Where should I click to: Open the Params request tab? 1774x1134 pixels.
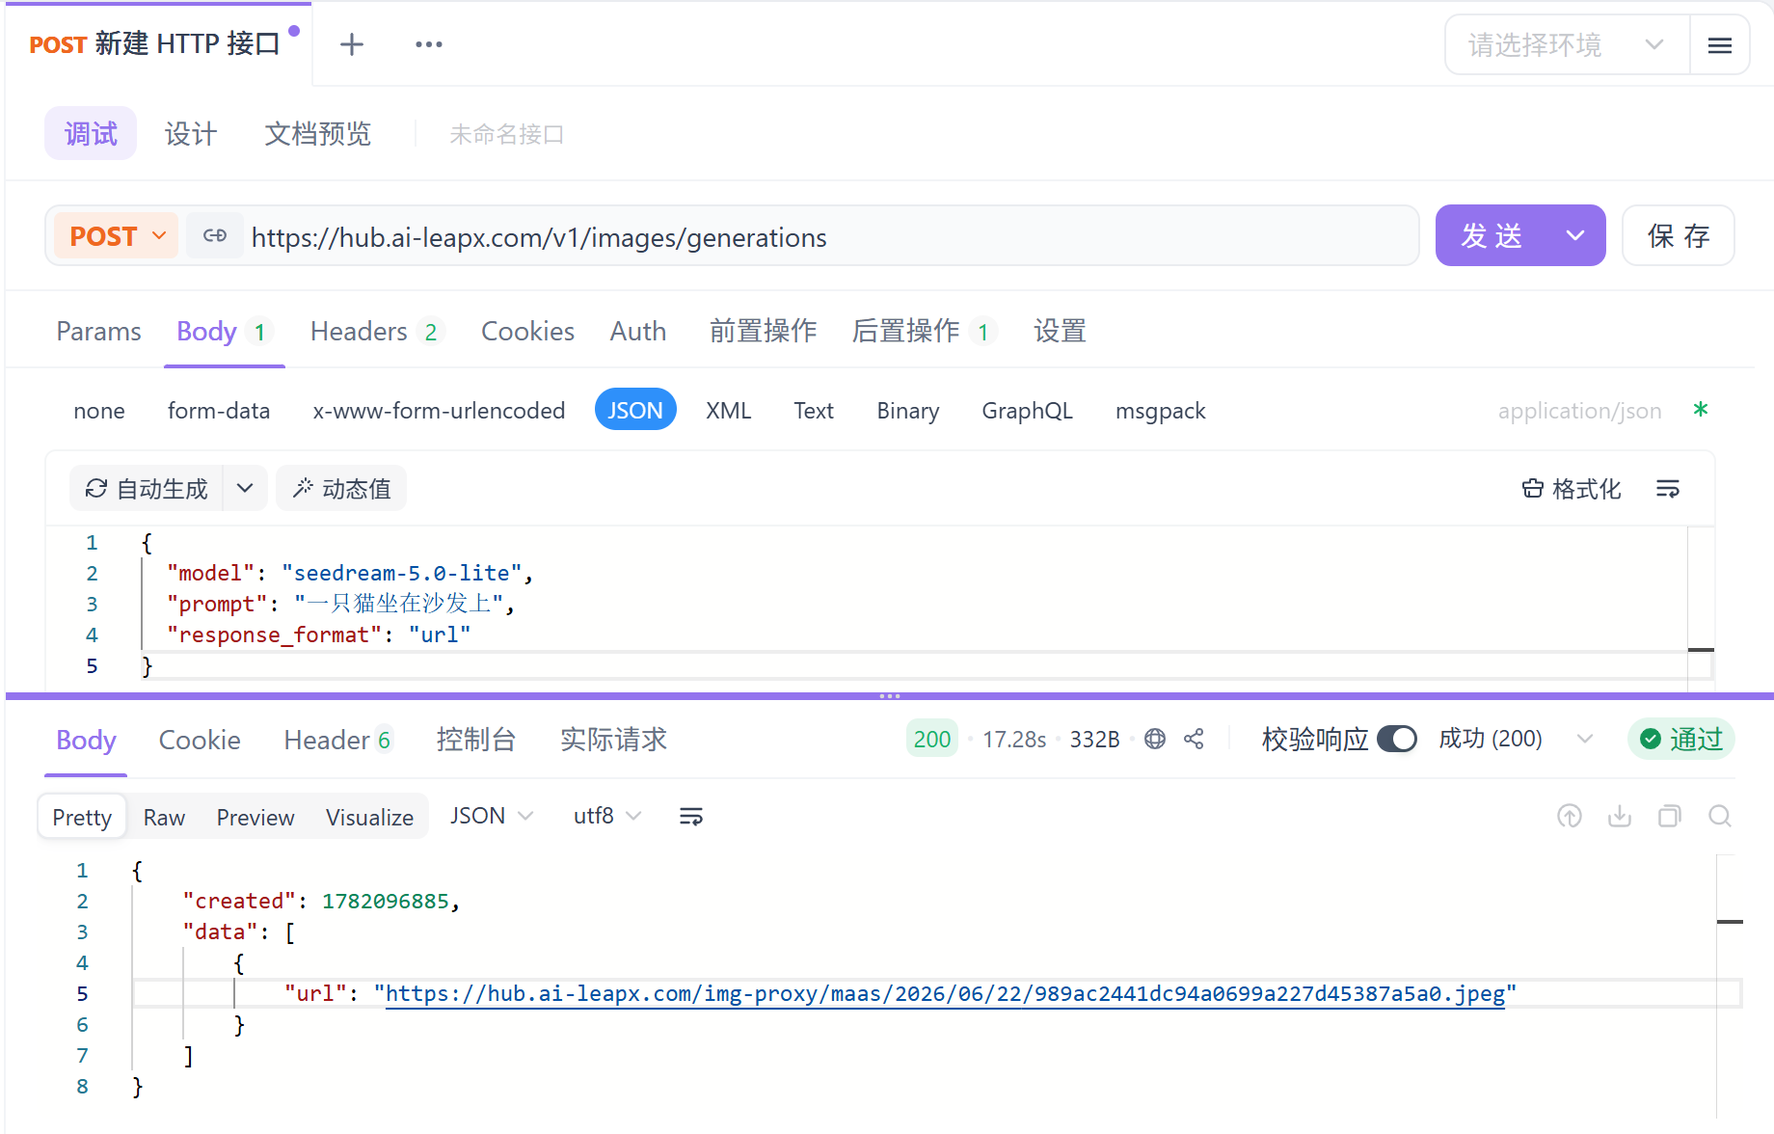click(x=98, y=332)
